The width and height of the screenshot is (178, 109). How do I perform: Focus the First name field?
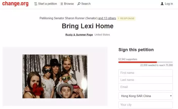click(x=145, y=73)
